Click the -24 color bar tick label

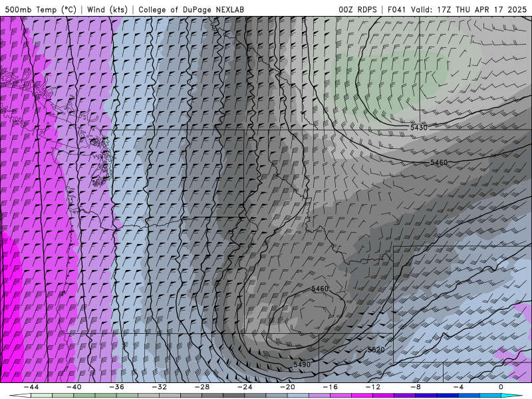245,387
